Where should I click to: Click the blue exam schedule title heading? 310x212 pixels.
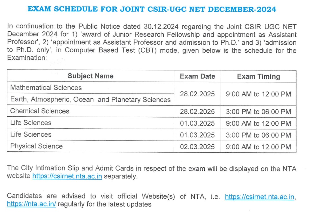[152, 9]
